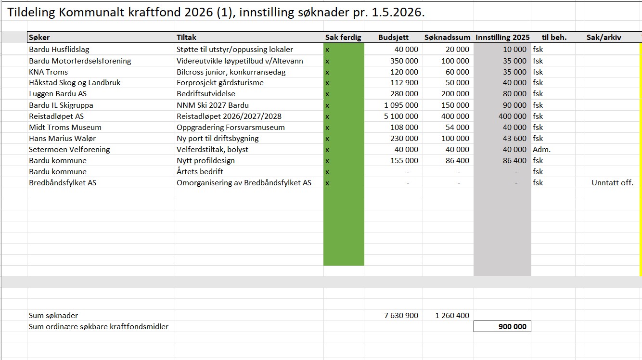
Task: Click budget value '350 000'
Action: [404, 61]
